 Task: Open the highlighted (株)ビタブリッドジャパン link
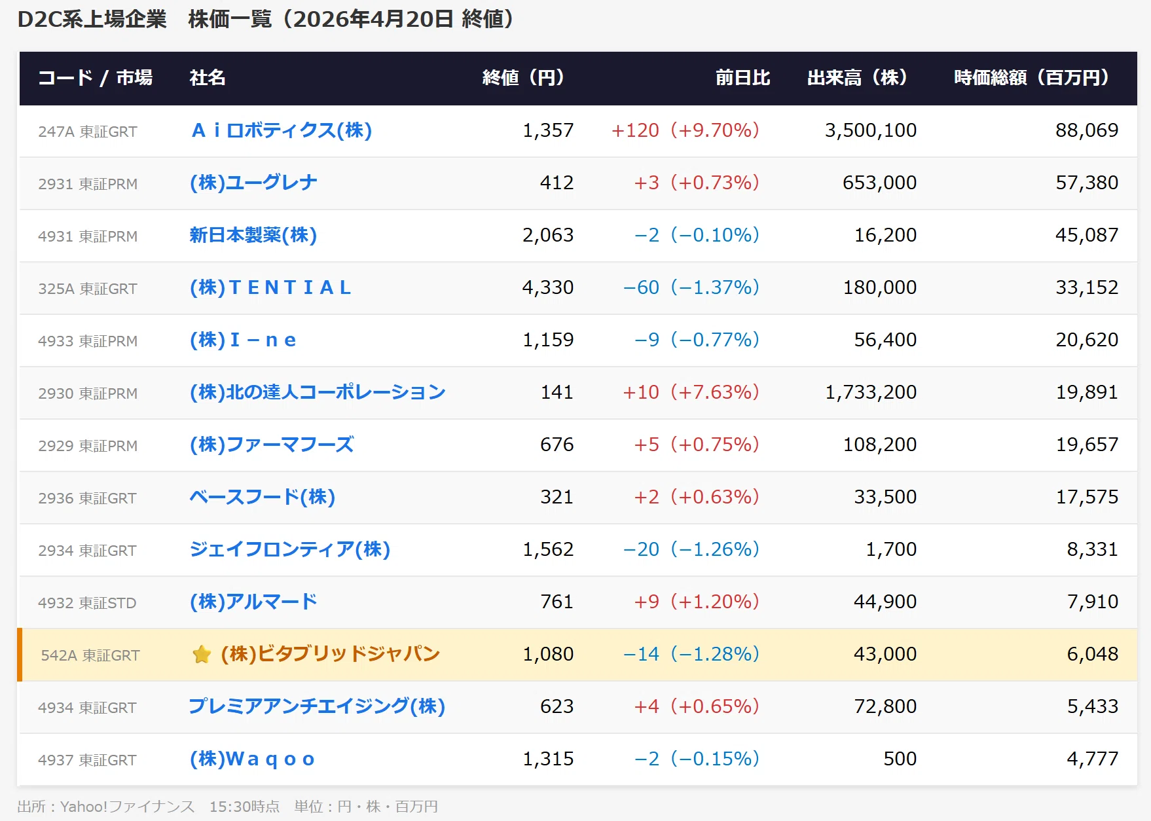pos(331,654)
